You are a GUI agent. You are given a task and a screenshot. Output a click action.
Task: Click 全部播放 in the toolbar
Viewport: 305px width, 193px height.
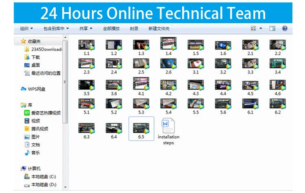pyautogui.click(x=111, y=28)
